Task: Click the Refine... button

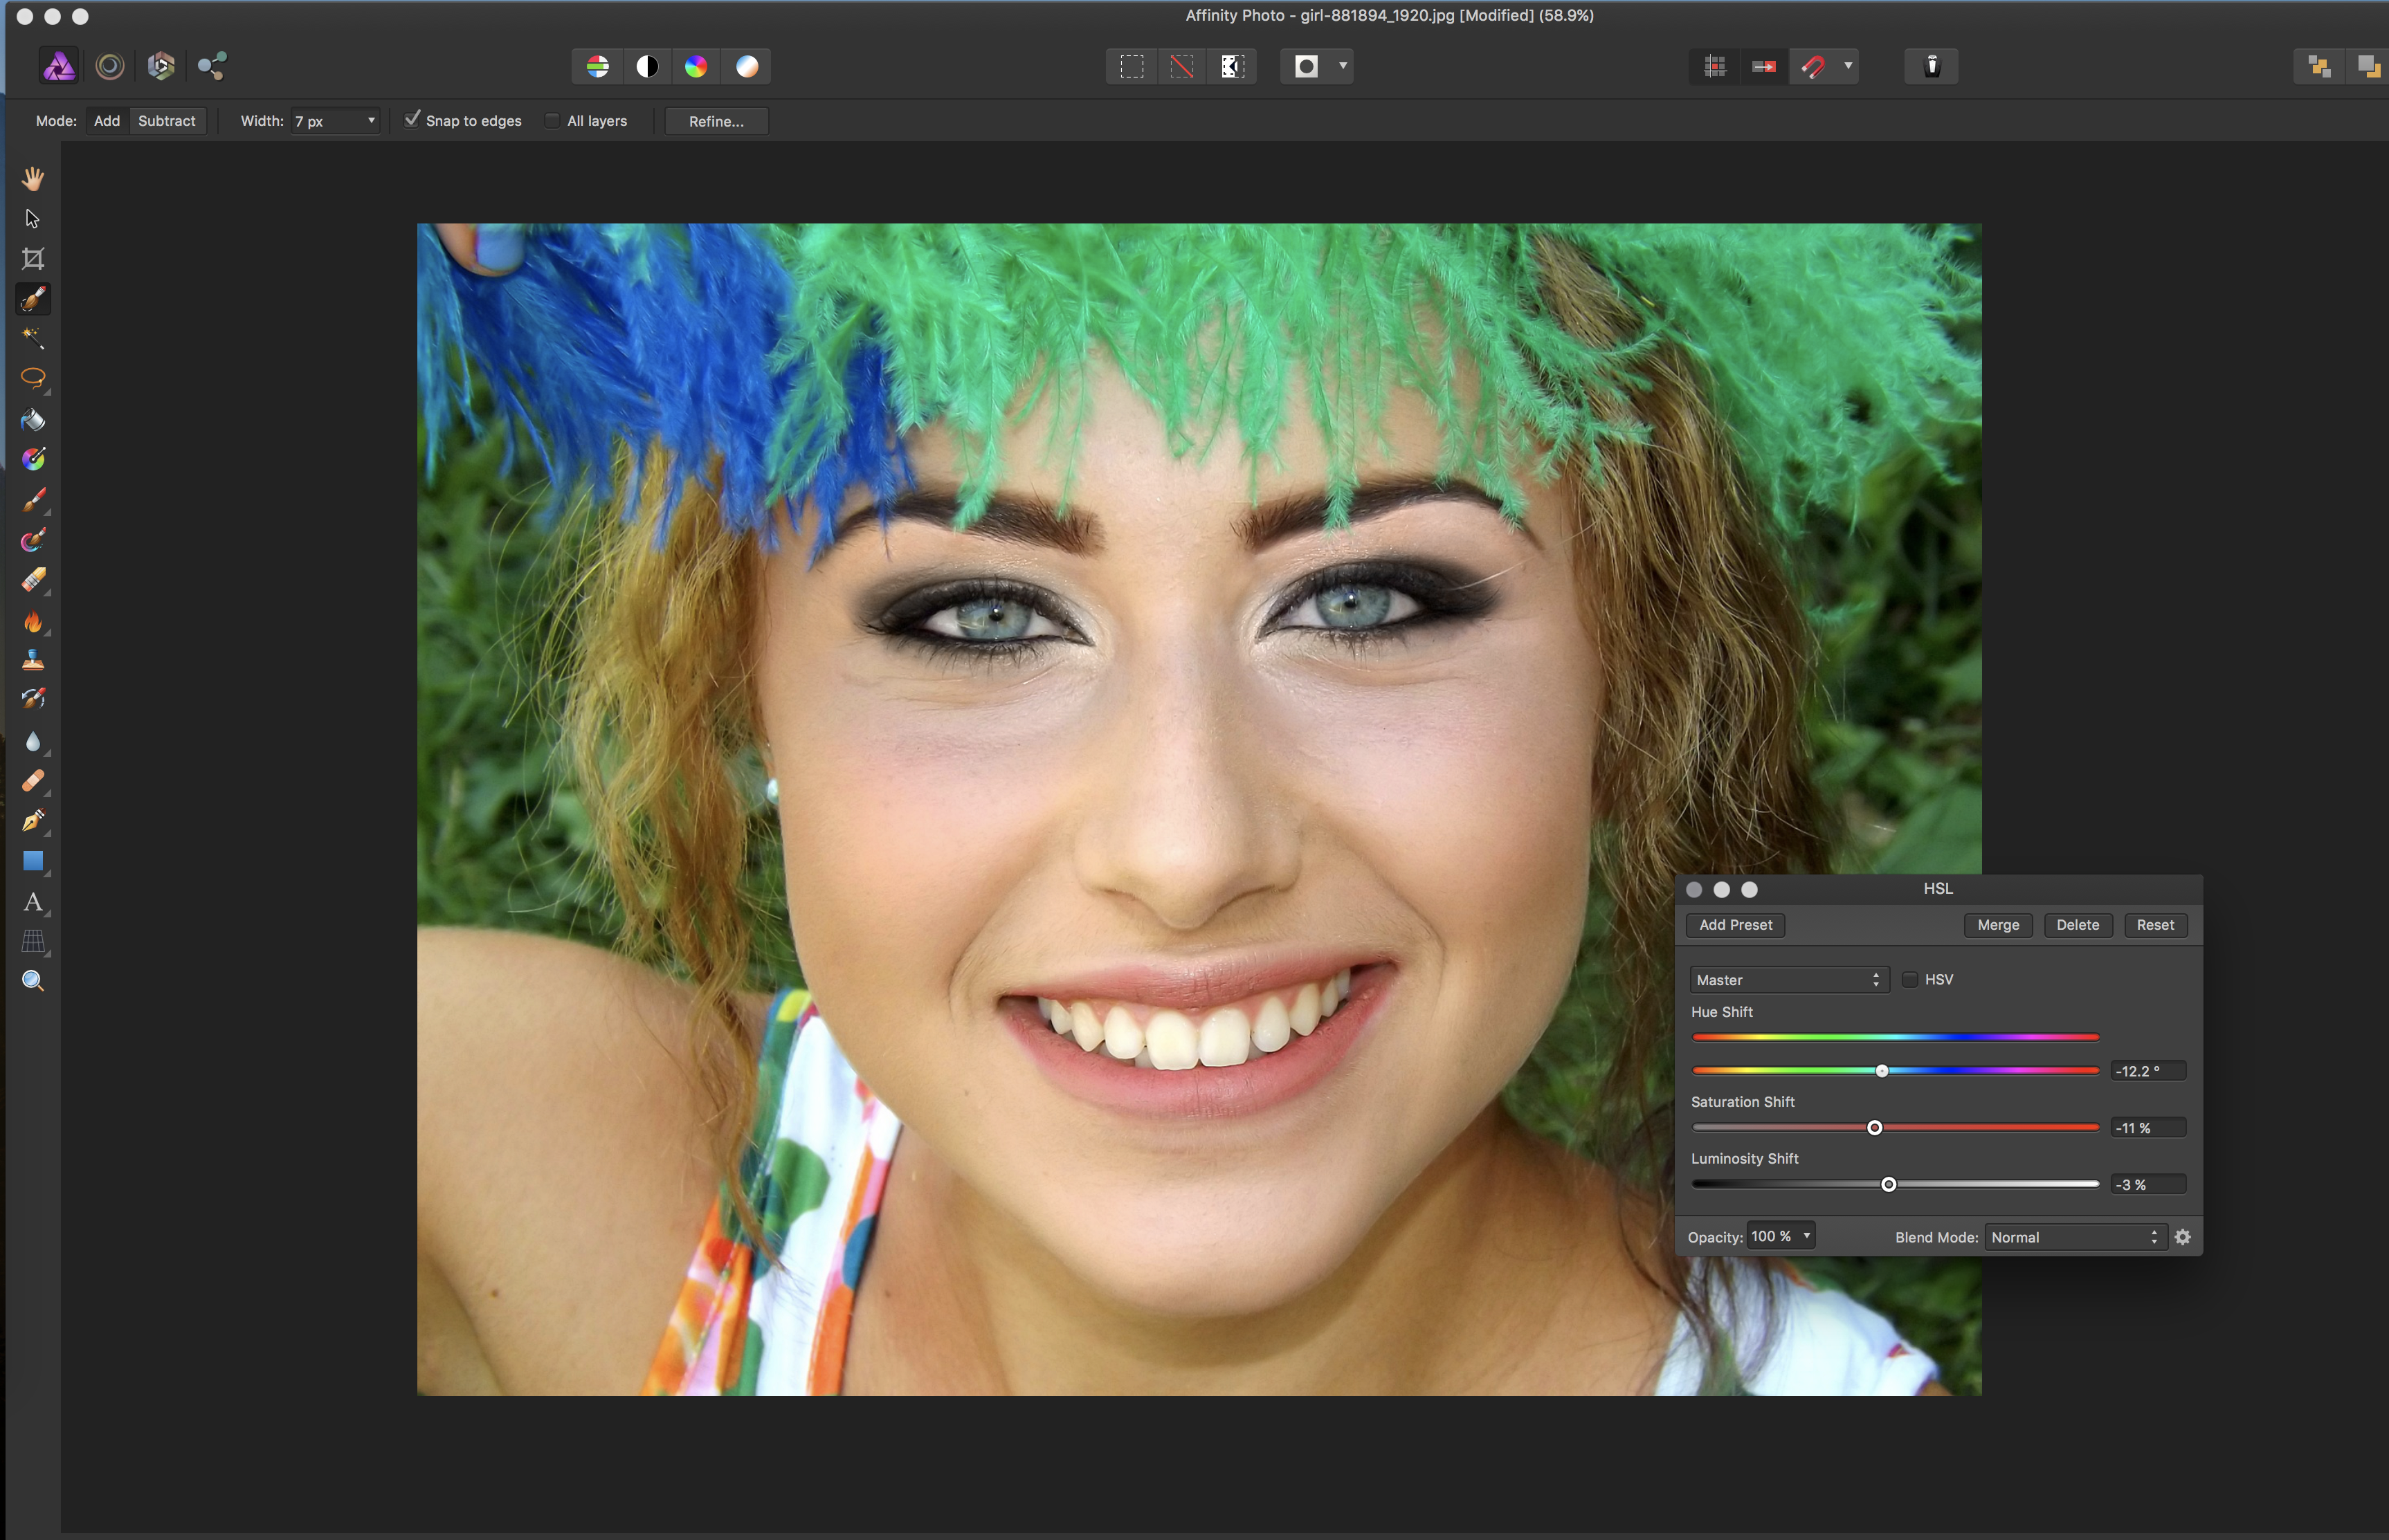Action: 716,121
